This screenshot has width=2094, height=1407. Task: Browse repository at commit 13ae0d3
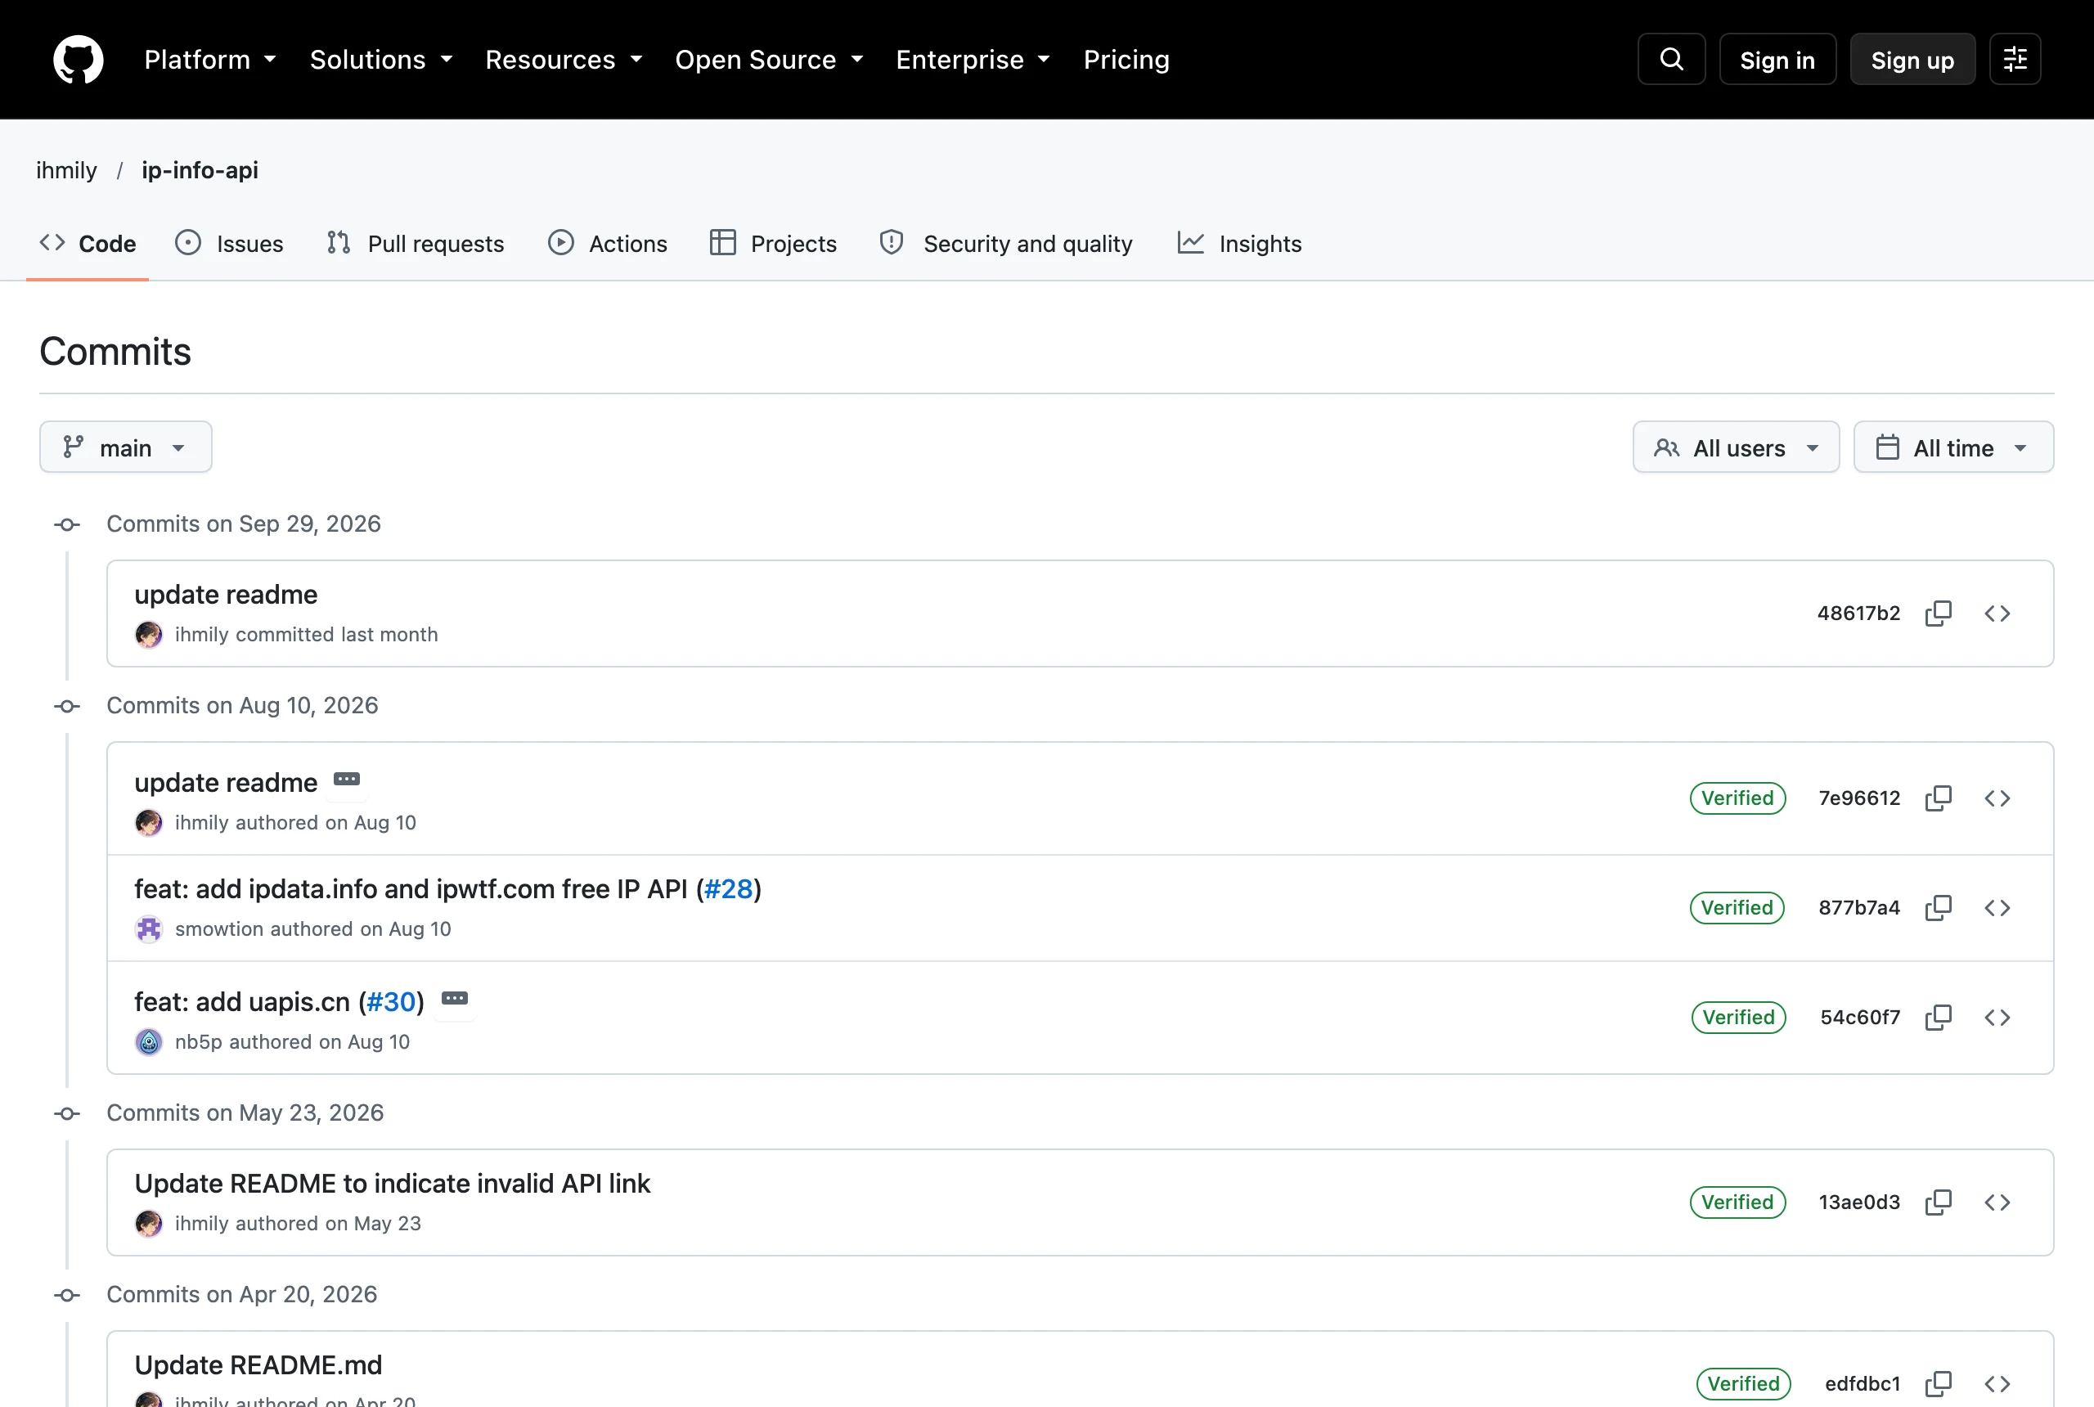click(x=1997, y=1202)
